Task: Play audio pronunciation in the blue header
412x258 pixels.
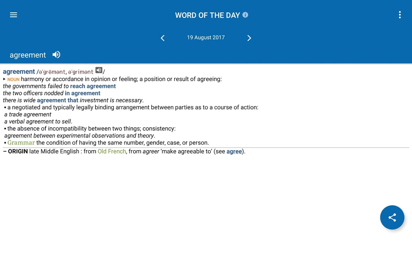Action: click(56, 54)
